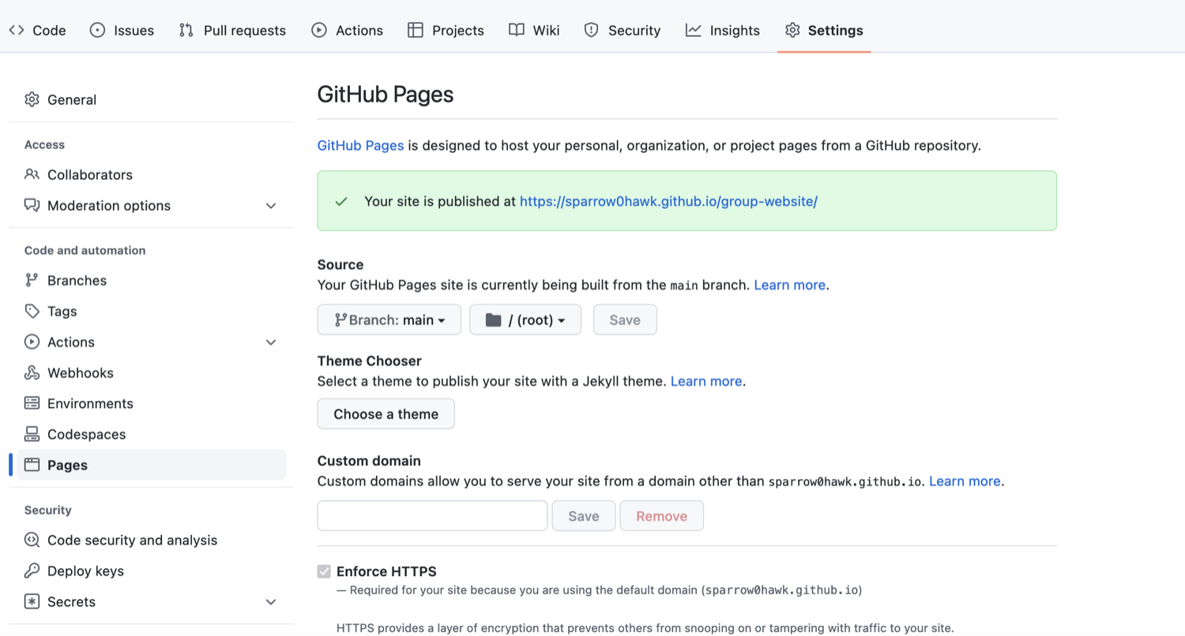Screen dimensions: 1185x636
Task: Open the Branch: main dropdown
Action: [x=389, y=320]
